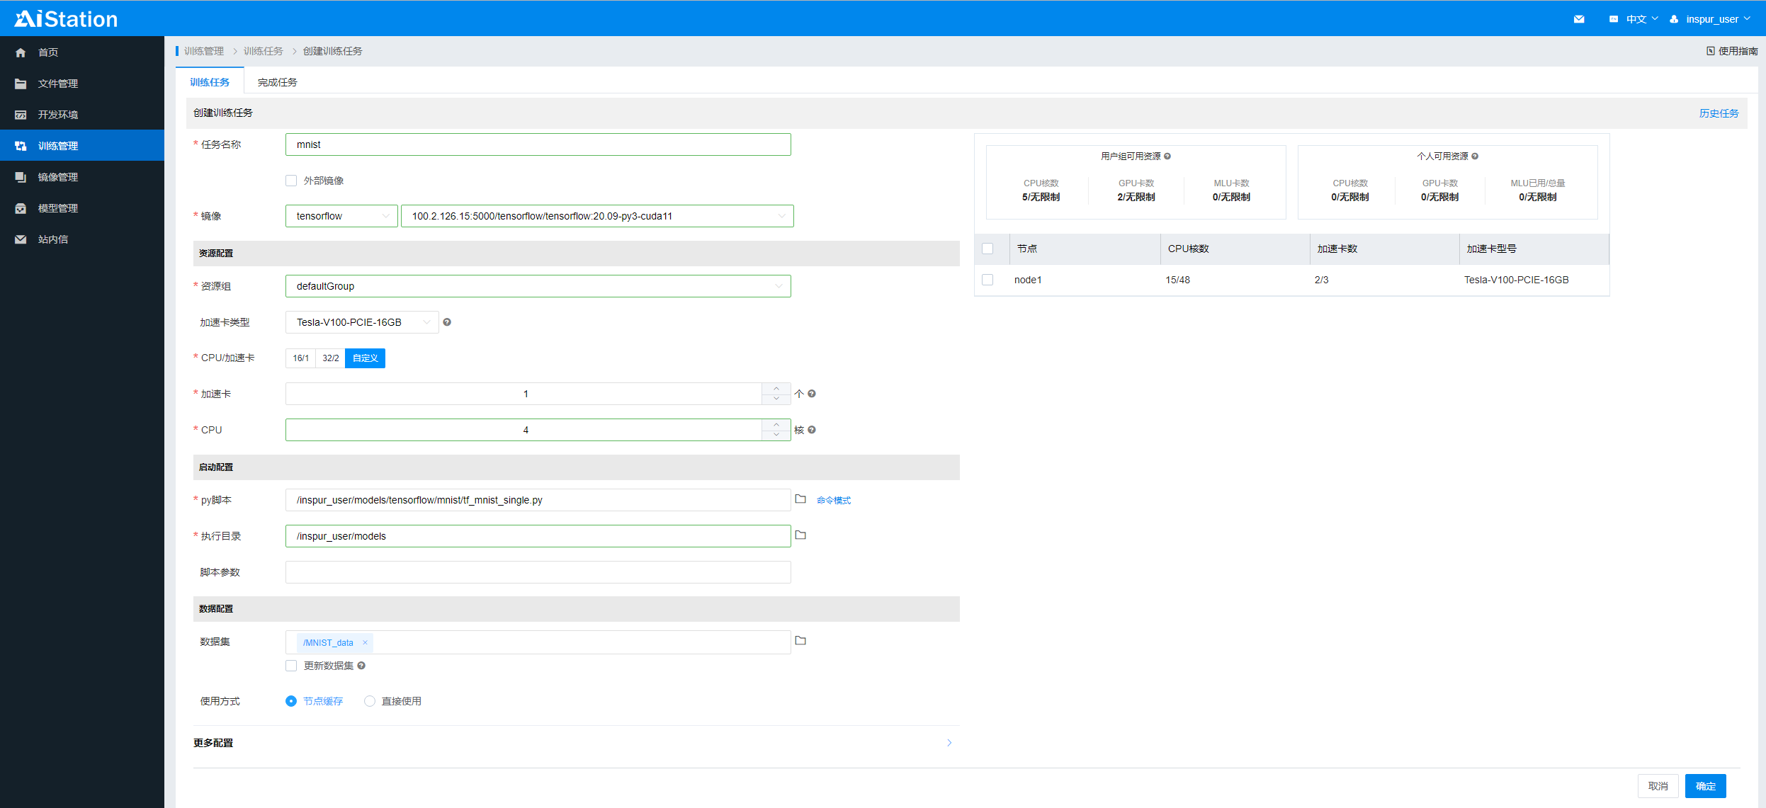Open the 资源组 defaultGroup dropdown

[538, 286]
